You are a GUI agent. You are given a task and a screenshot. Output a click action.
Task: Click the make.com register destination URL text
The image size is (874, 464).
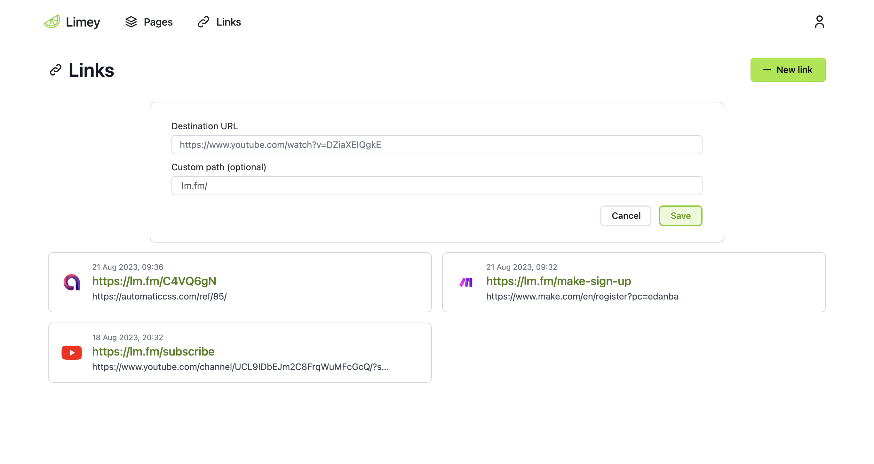click(582, 296)
